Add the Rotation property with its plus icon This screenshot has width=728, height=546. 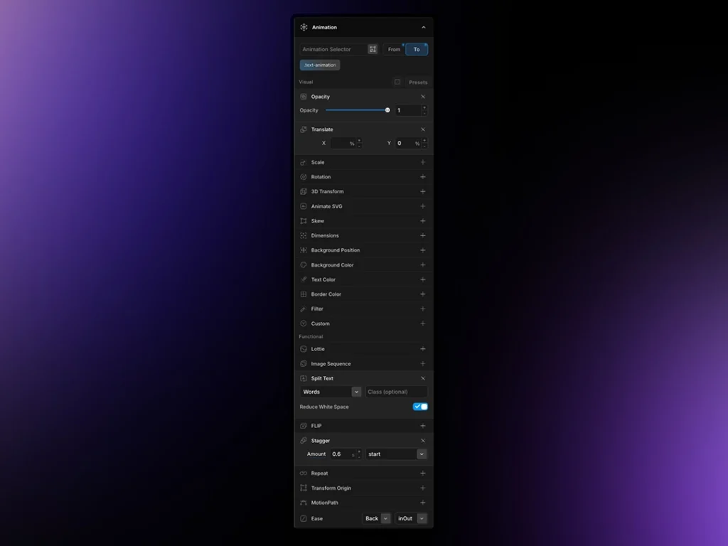coord(423,177)
